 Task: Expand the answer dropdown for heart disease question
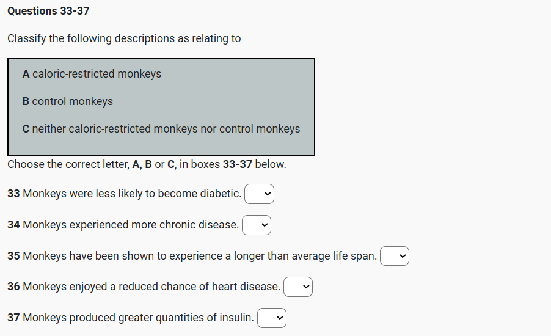point(298,287)
